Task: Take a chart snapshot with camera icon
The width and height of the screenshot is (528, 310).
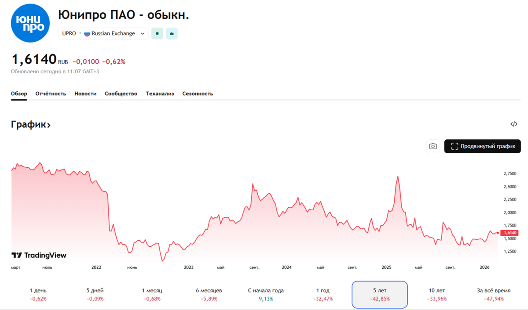Action: pos(433,146)
